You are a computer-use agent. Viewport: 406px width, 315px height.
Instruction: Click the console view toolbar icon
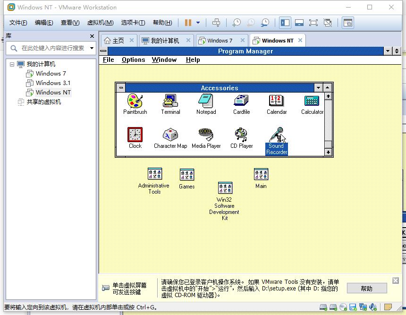[x=347, y=23]
